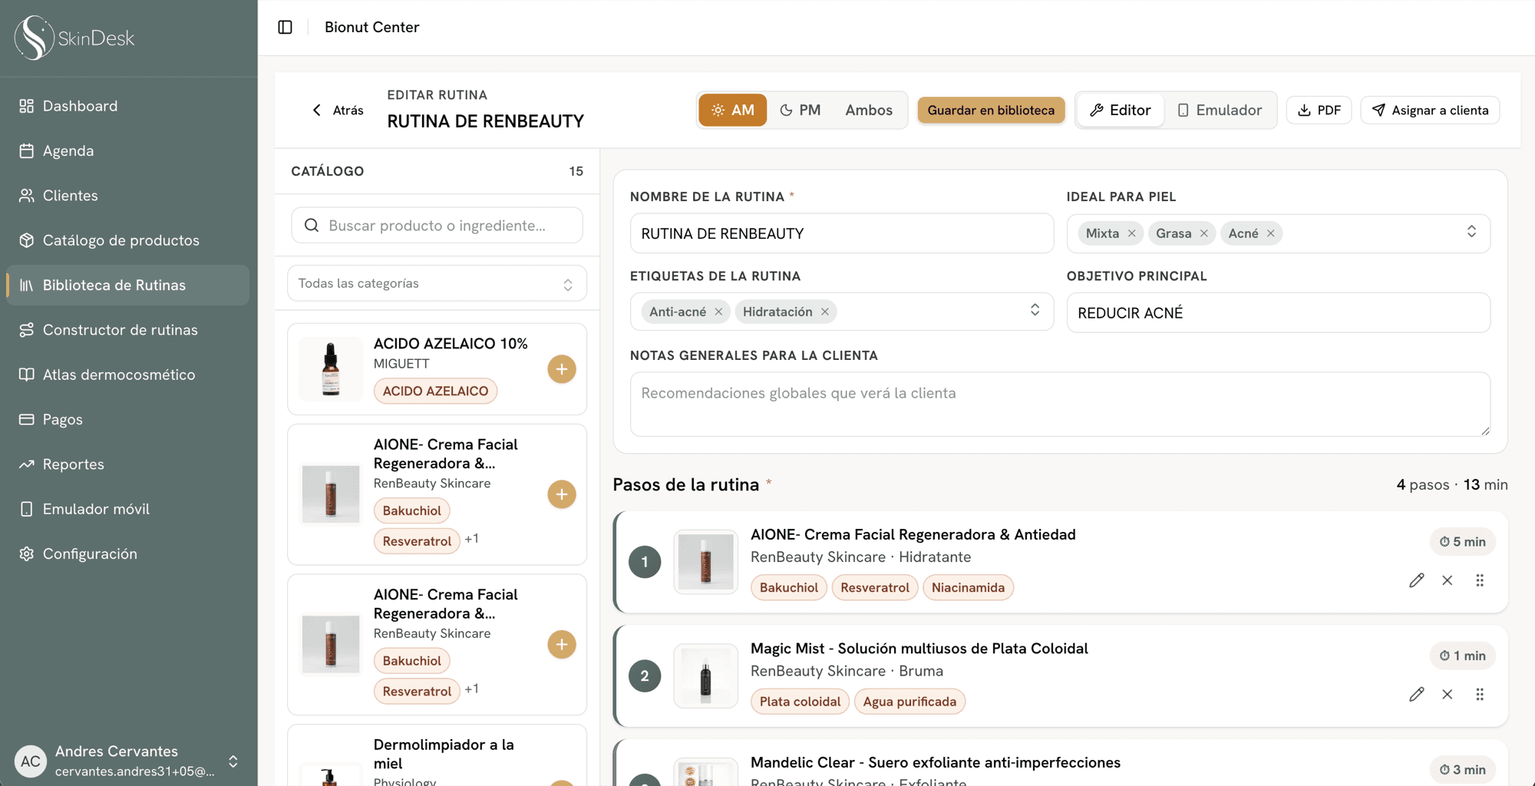Edit step 1 AIONE Crema Facial

pyautogui.click(x=1416, y=580)
